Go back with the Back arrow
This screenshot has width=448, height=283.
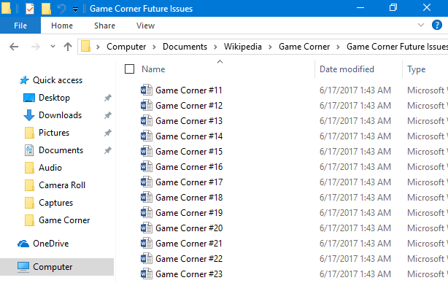click(x=14, y=47)
